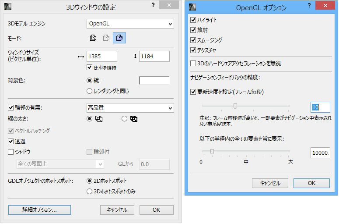Enable シャドウ checkbox
Viewport: 339px width, 224px height.
click(10, 152)
